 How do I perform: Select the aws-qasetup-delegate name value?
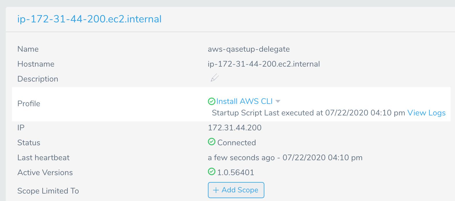[x=249, y=49]
